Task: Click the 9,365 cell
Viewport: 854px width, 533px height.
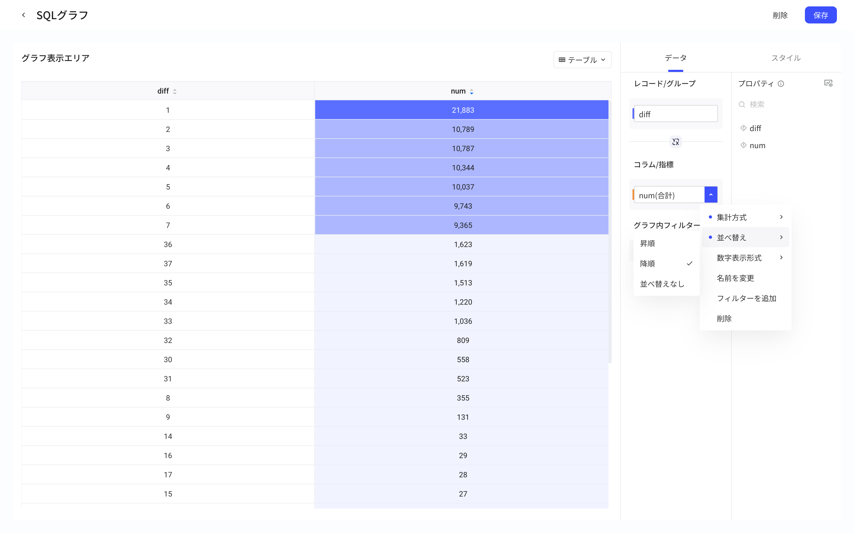Action: coord(462,225)
